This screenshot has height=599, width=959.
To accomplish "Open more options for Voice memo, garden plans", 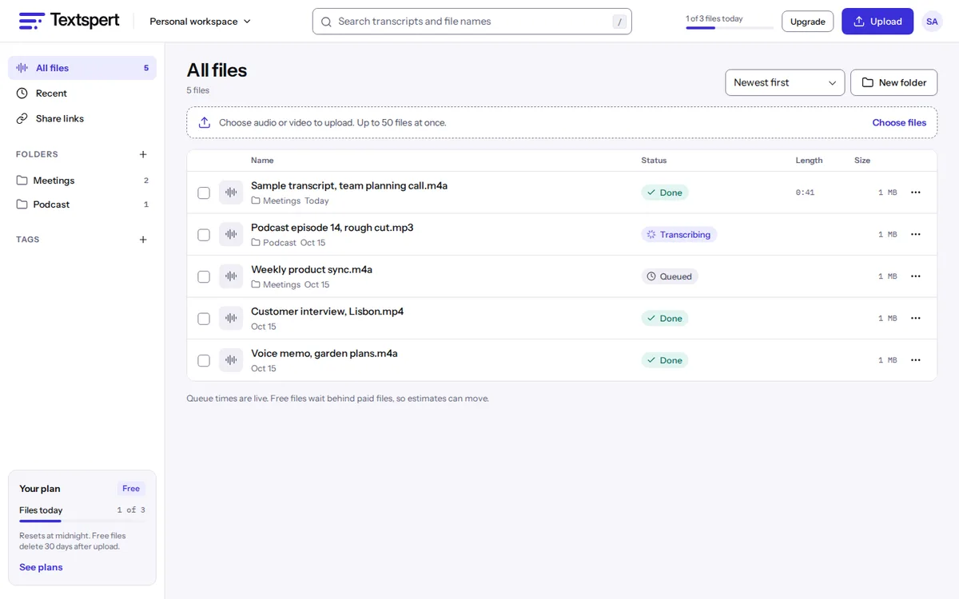I will tap(916, 360).
